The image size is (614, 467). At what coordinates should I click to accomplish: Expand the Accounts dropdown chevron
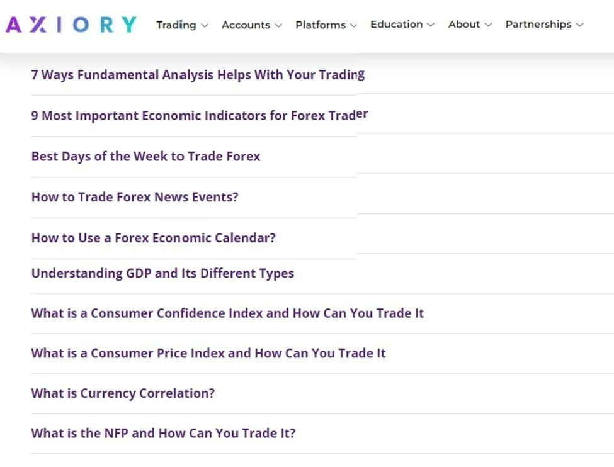(x=279, y=25)
